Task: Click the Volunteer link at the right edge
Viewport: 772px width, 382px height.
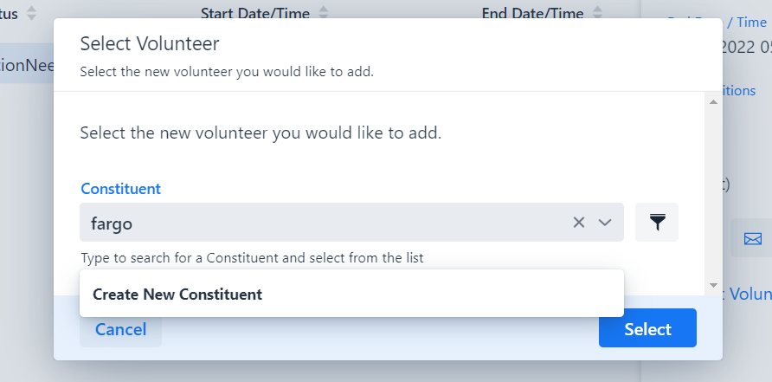Action: [749, 294]
